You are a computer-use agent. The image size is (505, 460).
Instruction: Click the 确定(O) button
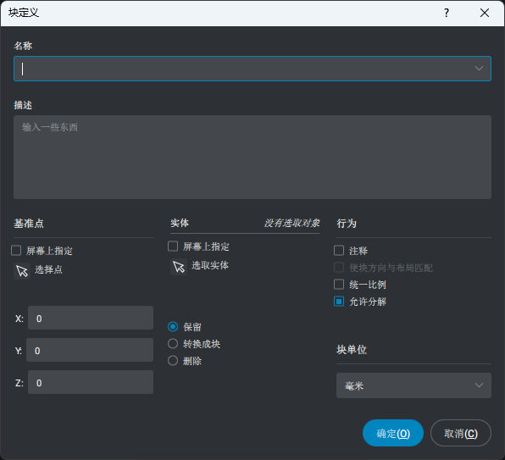click(x=393, y=433)
